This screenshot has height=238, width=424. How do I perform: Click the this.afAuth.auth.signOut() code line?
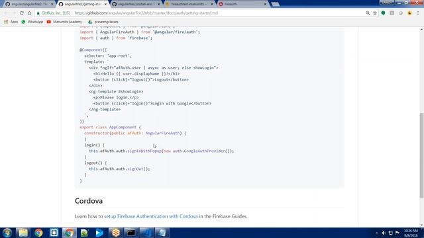119,169
